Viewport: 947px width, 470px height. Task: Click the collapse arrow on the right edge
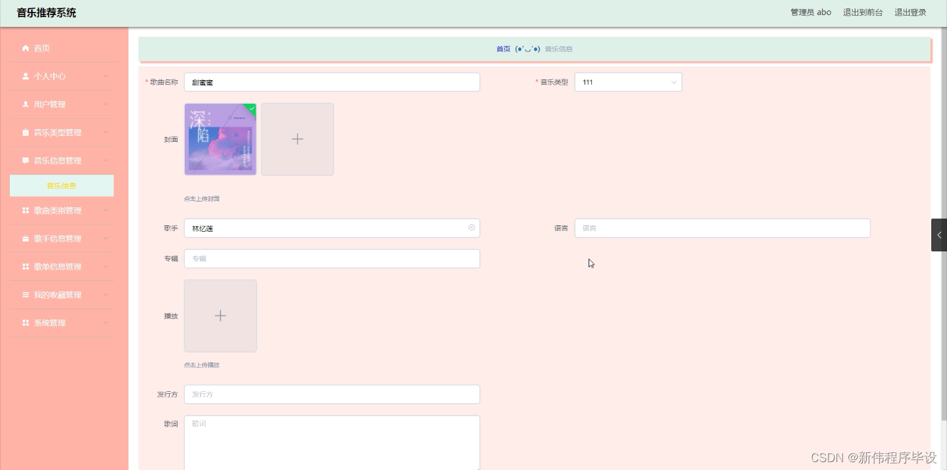[x=939, y=235]
